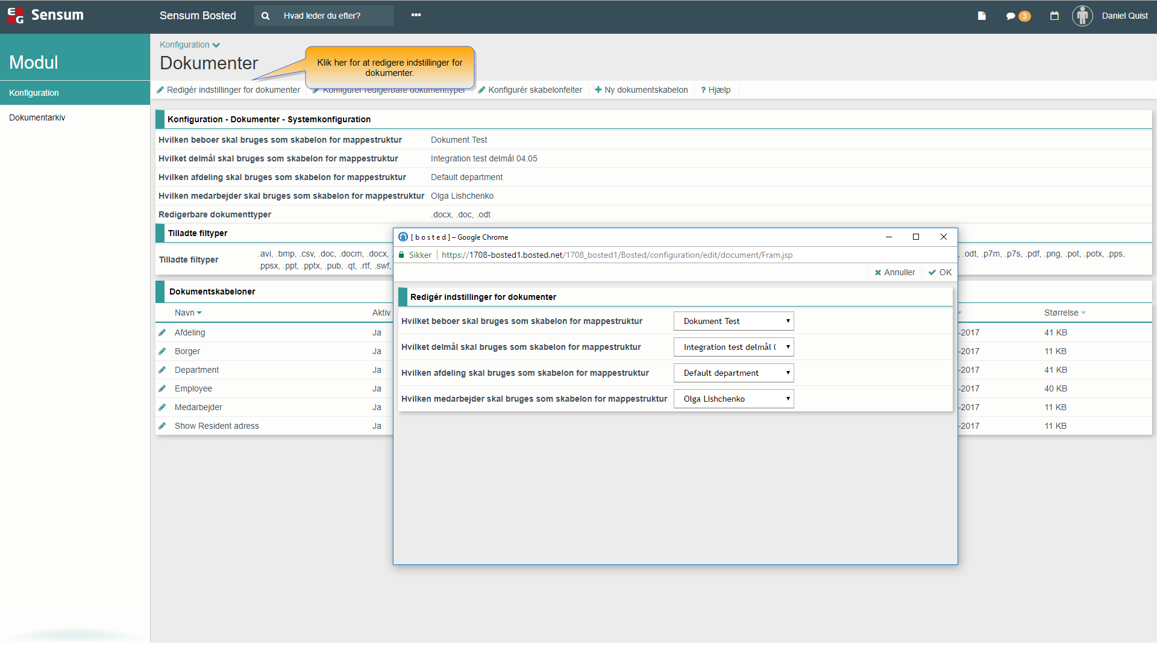
Task: Click Daniel Quist's avatar picture
Action: point(1082,16)
